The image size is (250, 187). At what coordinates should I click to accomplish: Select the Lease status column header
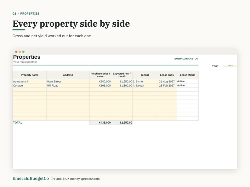(x=188, y=75)
